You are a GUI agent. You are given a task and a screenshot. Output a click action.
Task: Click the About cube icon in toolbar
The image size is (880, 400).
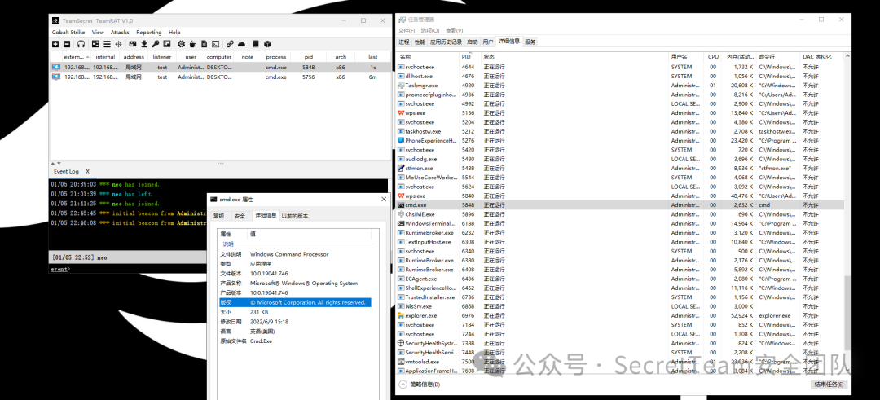coord(268,44)
